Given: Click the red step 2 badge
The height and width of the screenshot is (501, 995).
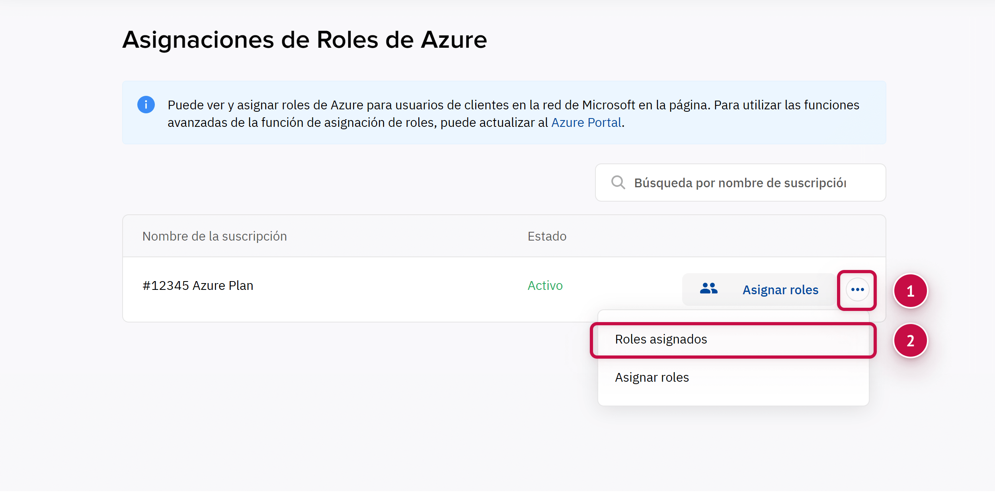Looking at the screenshot, I should coord(910,341).
